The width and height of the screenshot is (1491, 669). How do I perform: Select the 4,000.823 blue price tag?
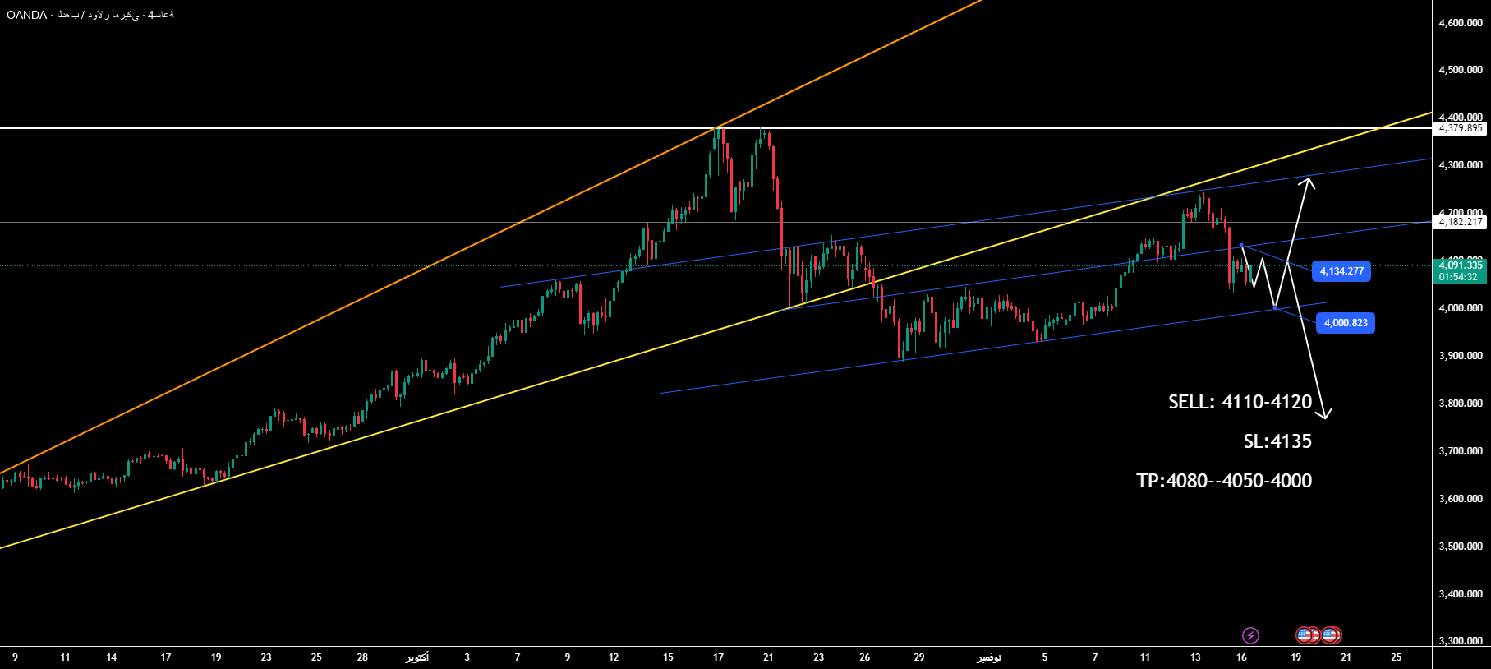click(x=1346, y=323)
